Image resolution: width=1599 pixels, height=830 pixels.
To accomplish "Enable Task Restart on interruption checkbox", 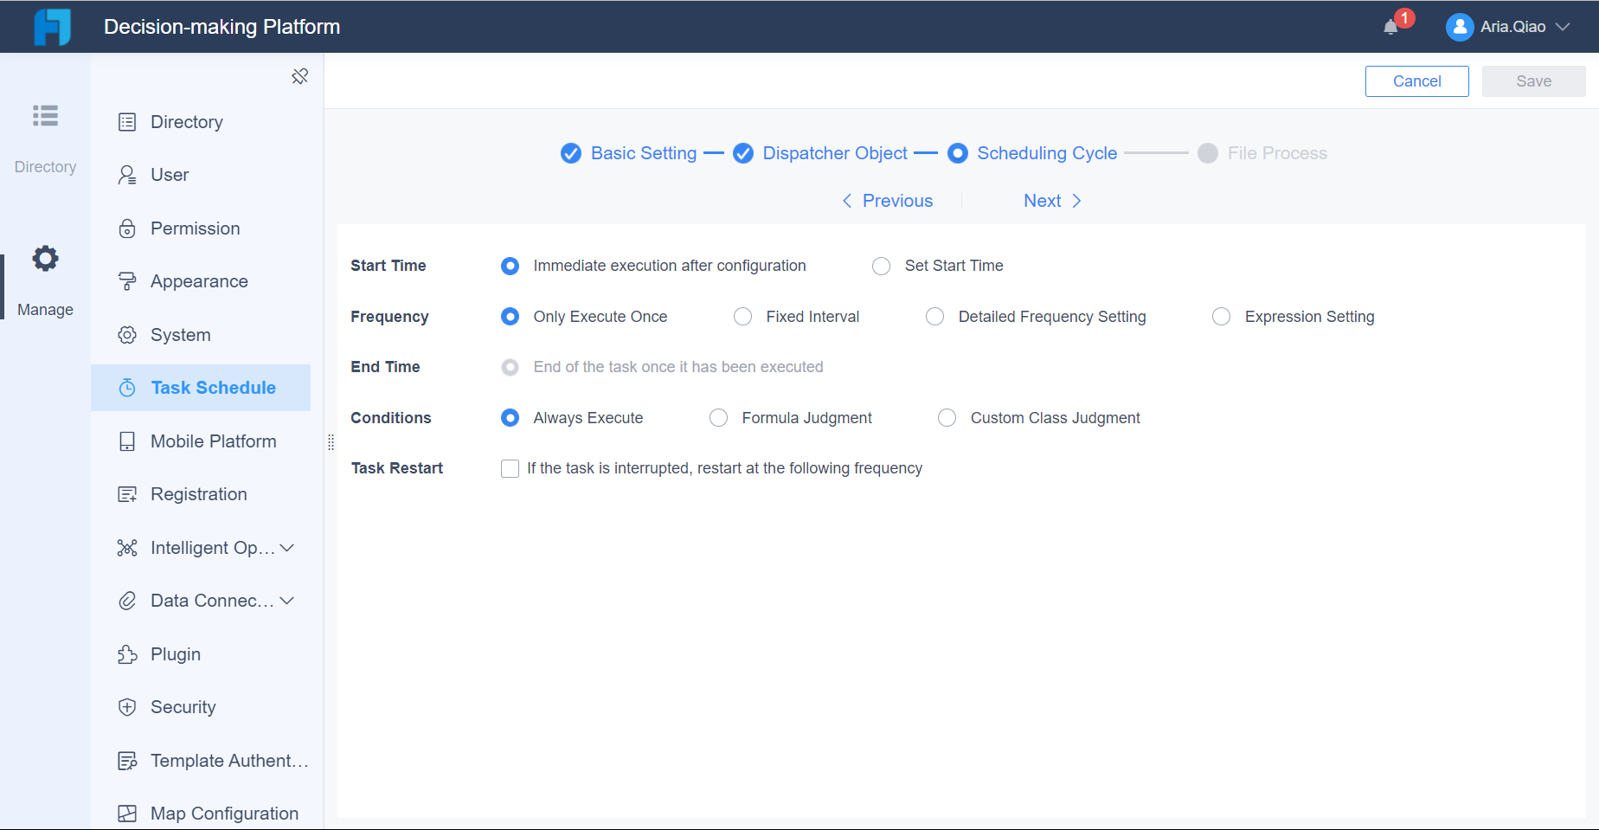I will point(511,468).
